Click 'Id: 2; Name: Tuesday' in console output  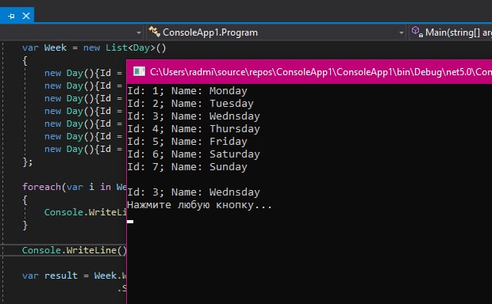pyautogui.click(x=190, y=104)
